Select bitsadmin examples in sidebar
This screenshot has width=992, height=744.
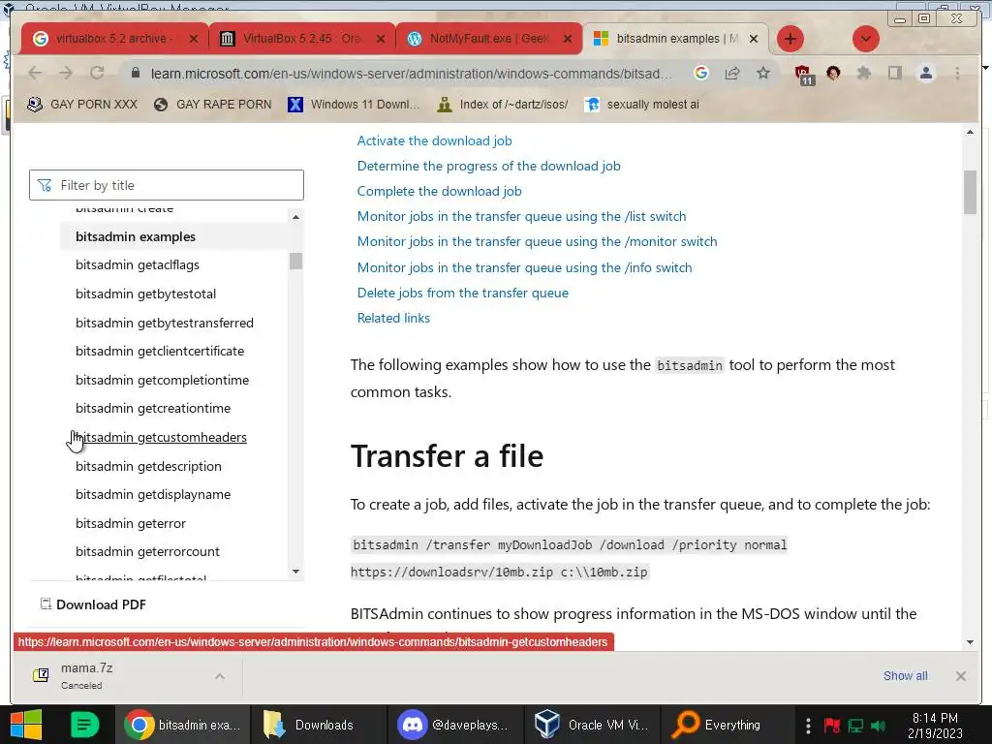pyautogui.click(x=136, y=236)
